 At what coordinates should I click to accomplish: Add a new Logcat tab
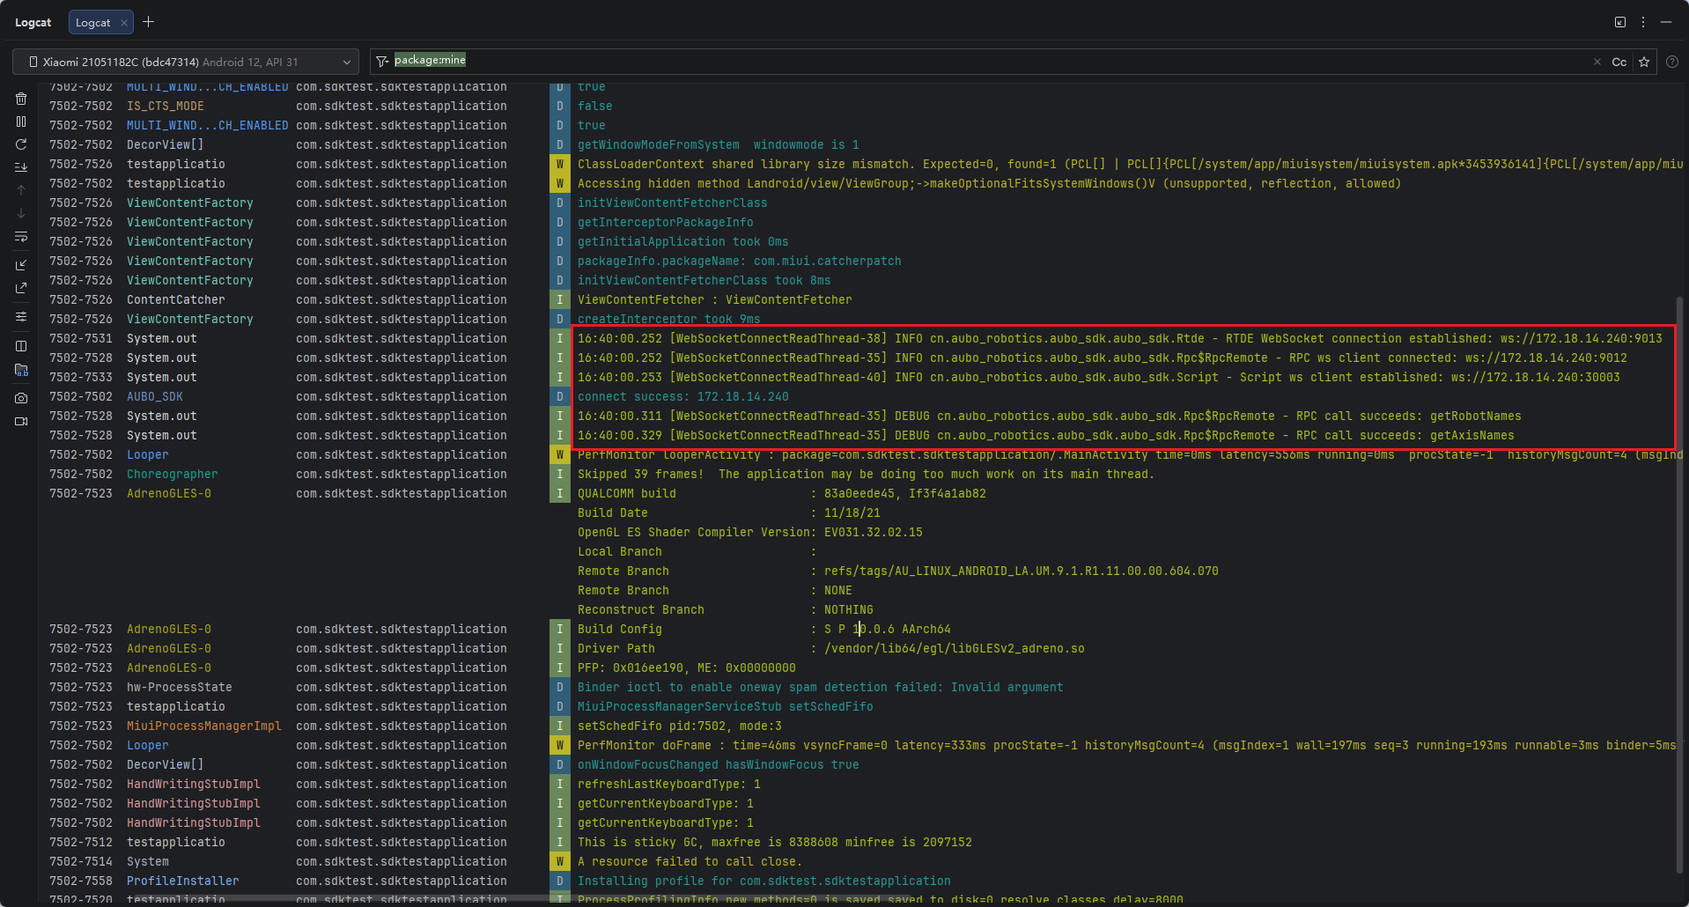[x=149, y=22]
